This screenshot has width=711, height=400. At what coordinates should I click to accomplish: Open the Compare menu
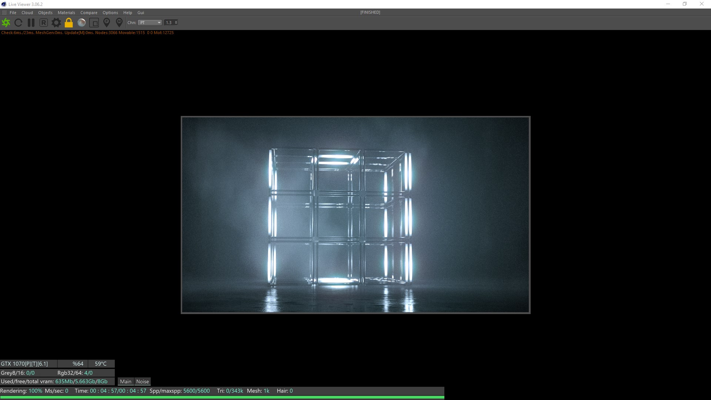pos(89,13)
